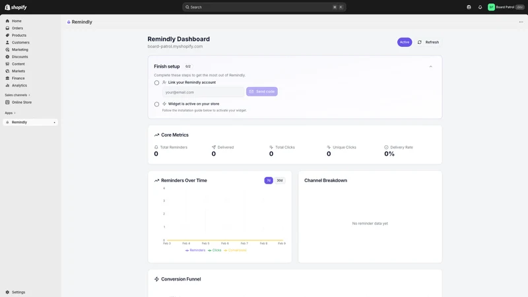Click the Total Clicks cursor icon
Viewport: 528px width, 297px height.
pyautogui.click(x=271, y=147)
